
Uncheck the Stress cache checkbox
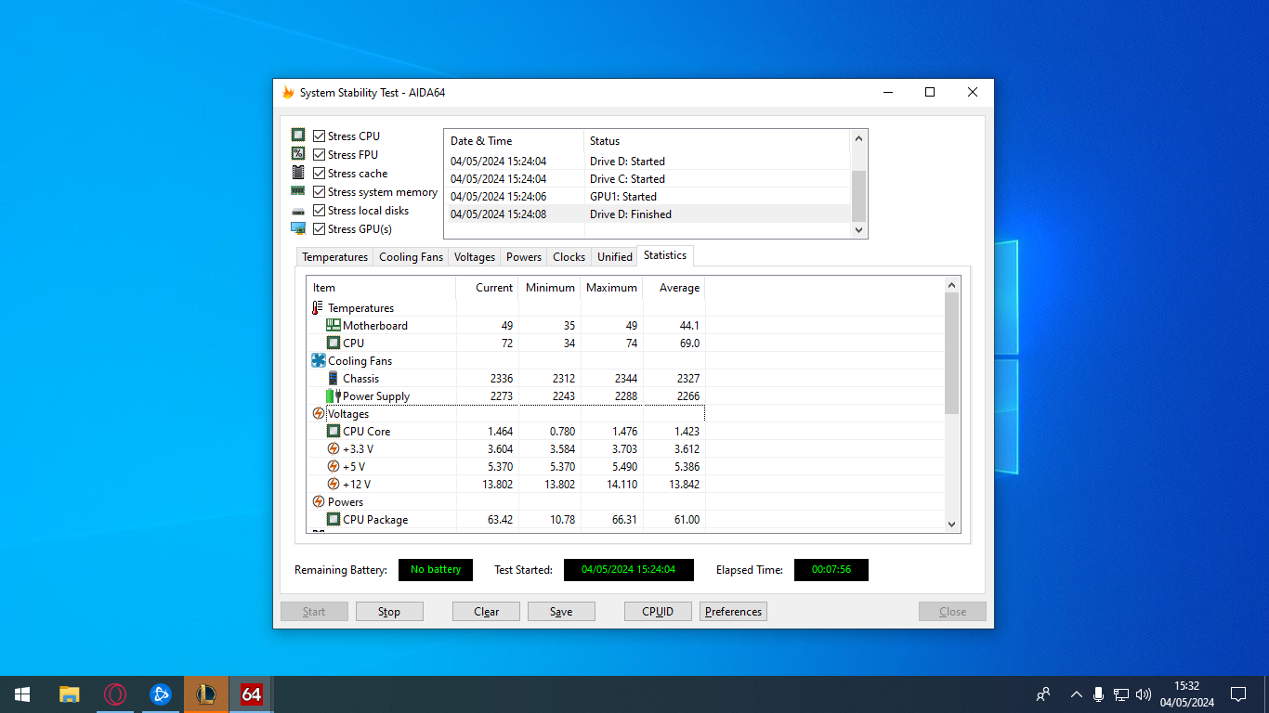coord(319,173)
